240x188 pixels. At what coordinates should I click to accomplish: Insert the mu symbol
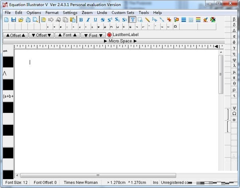tap(234, 72)
